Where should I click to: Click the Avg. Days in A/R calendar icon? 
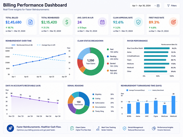pyautogui.click(x=102, y=22)
